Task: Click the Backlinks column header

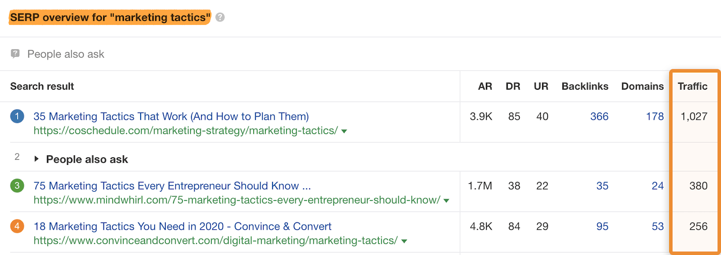Action: (584, 87)
